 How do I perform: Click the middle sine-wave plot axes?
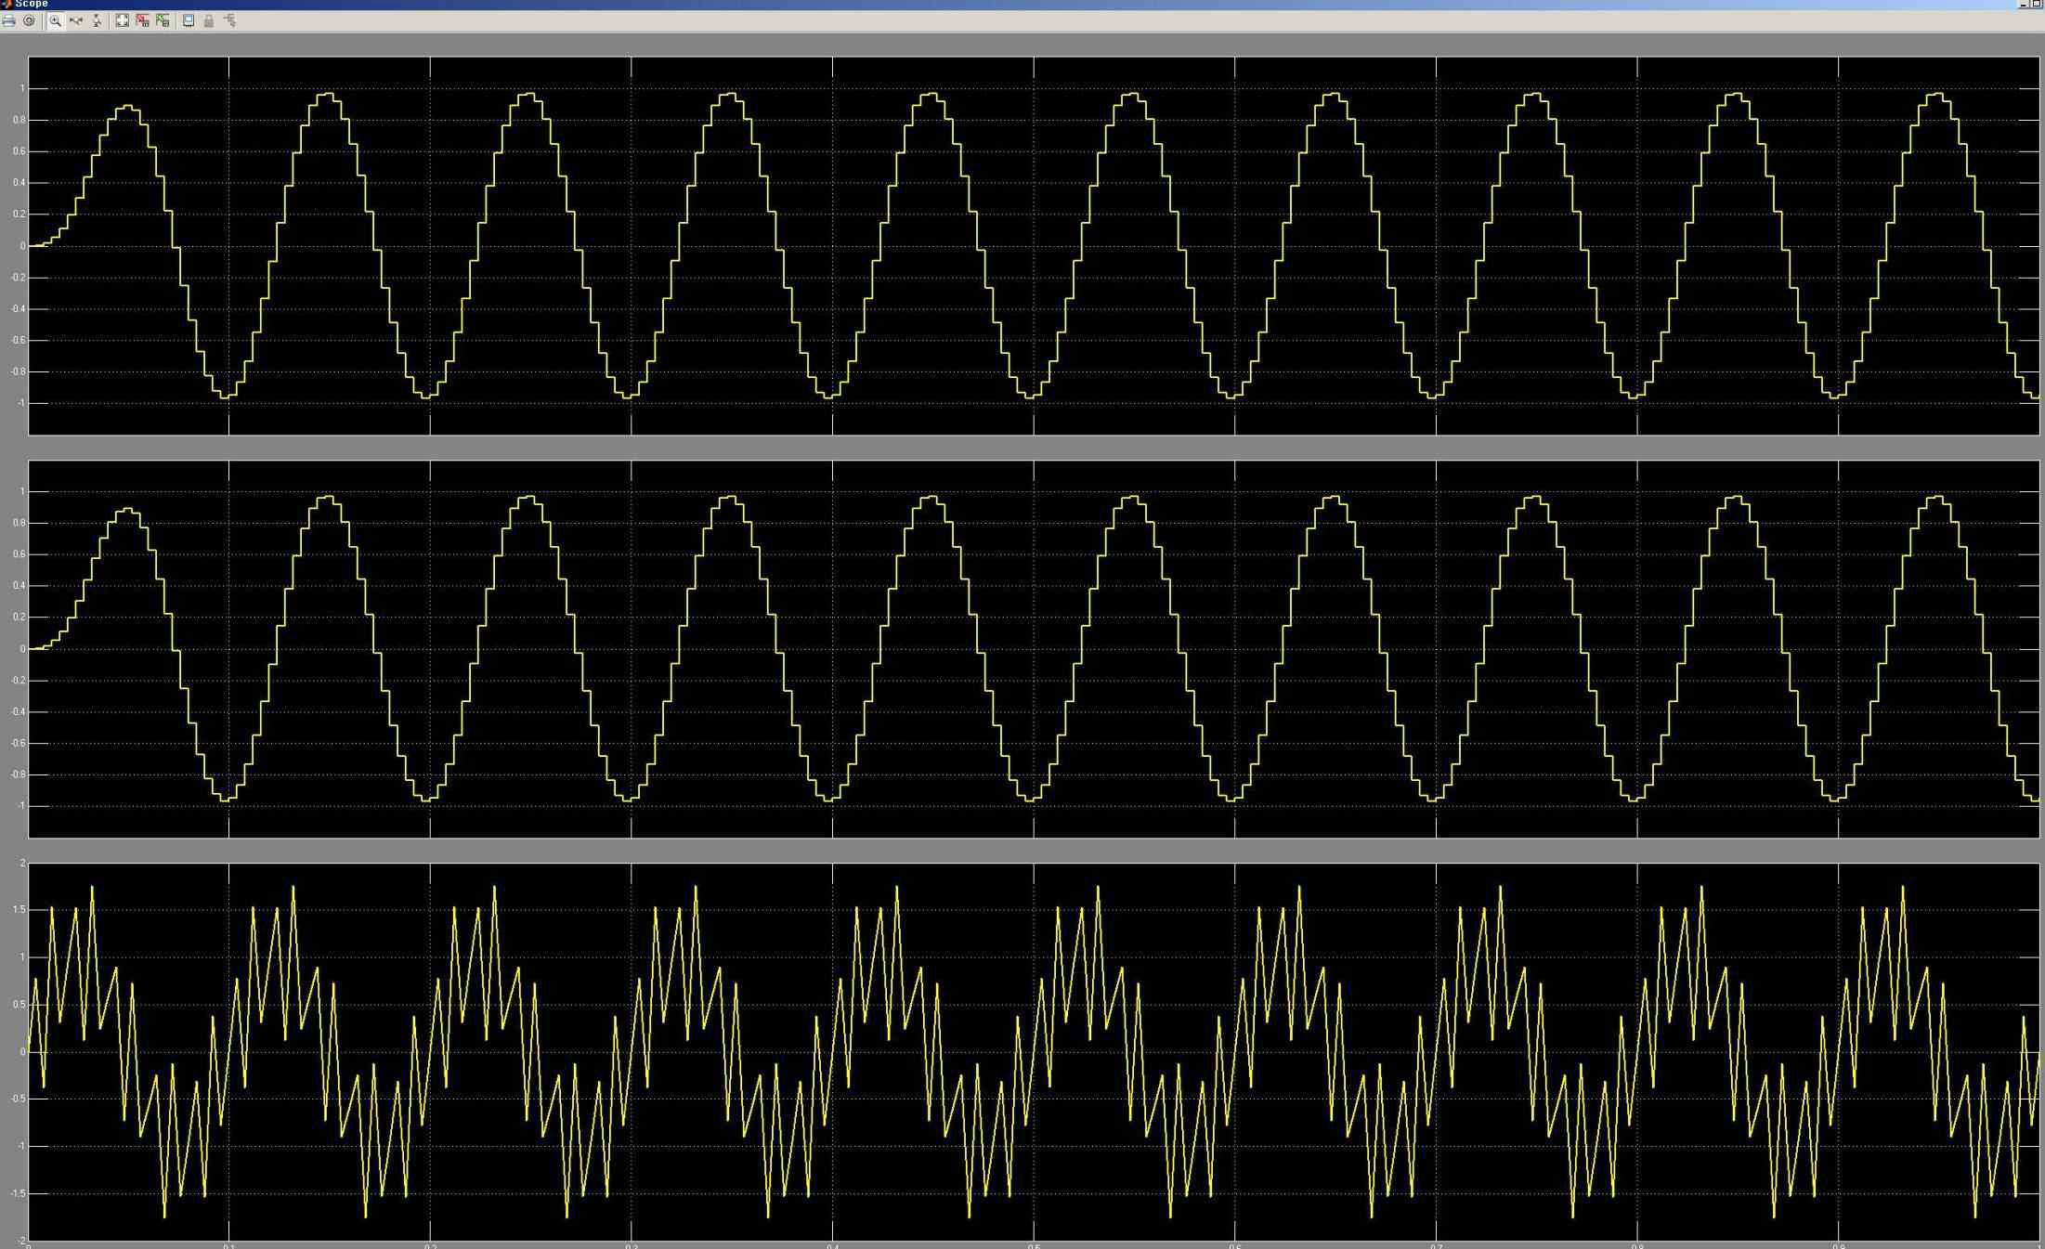(x=1034, y=649)
